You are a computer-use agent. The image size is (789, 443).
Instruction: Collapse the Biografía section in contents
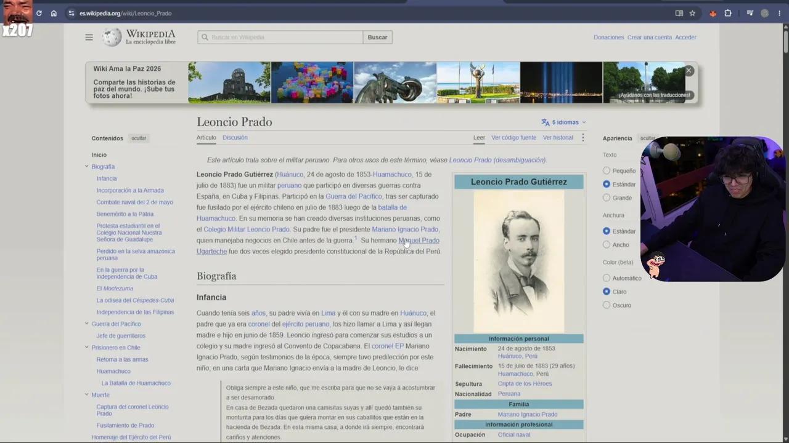[87, 167]
